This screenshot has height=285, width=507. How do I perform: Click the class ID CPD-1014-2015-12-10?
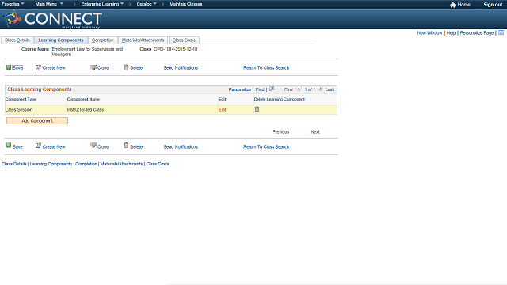(x=176, y=49)
